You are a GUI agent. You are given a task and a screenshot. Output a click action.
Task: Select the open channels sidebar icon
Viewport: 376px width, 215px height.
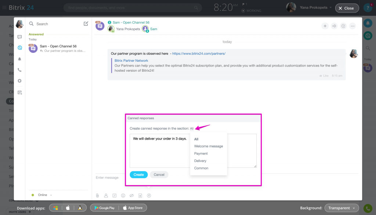click(20, 48)
